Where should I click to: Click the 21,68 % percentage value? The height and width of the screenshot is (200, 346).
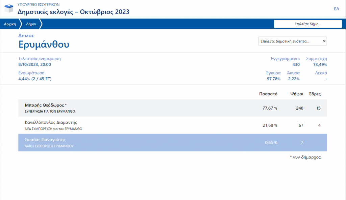pos(270,125)
